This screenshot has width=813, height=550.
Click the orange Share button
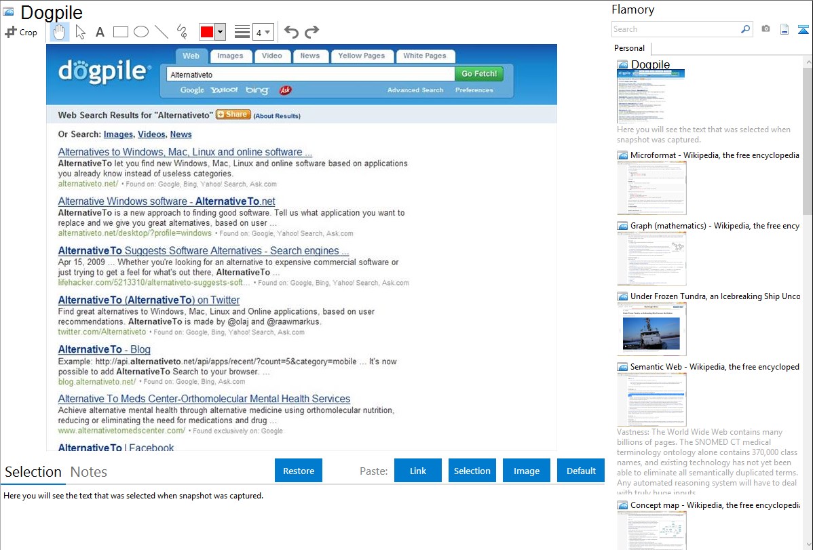(233, 115)
